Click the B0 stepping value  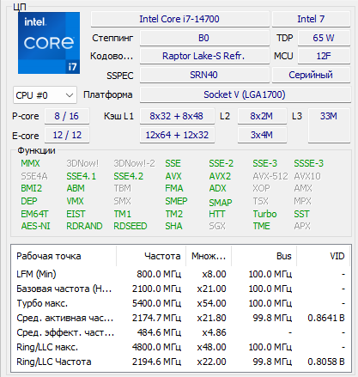[x=204, y=38]
